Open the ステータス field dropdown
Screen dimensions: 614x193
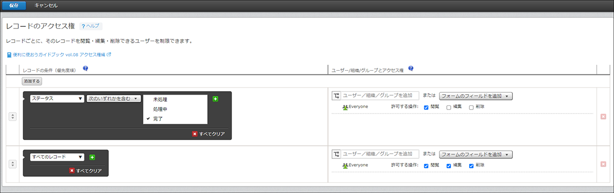57,99
